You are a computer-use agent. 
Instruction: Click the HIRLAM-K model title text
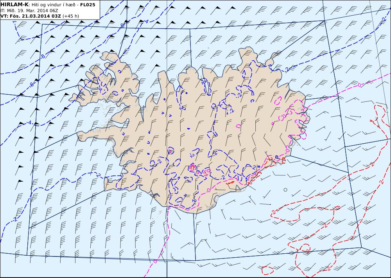tap(15, 5)
